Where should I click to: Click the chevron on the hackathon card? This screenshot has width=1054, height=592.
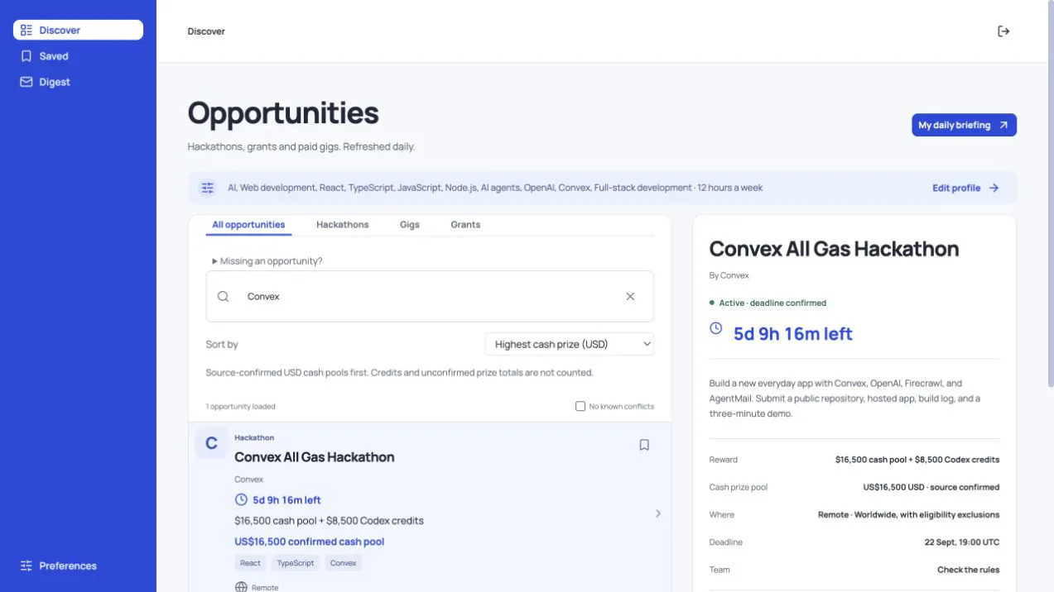tap(658, 513)
